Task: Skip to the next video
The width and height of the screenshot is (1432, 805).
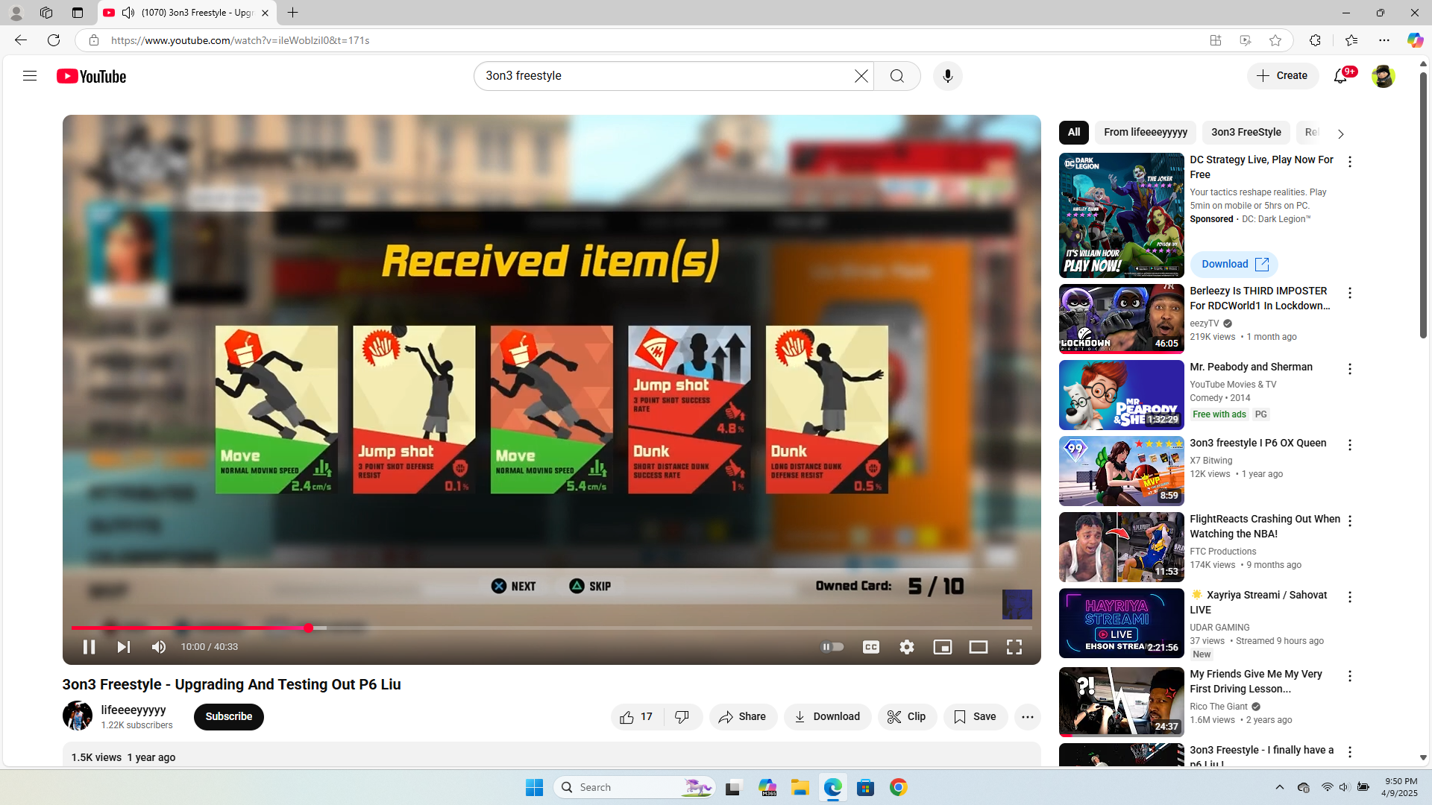Action: coord(124,647)
